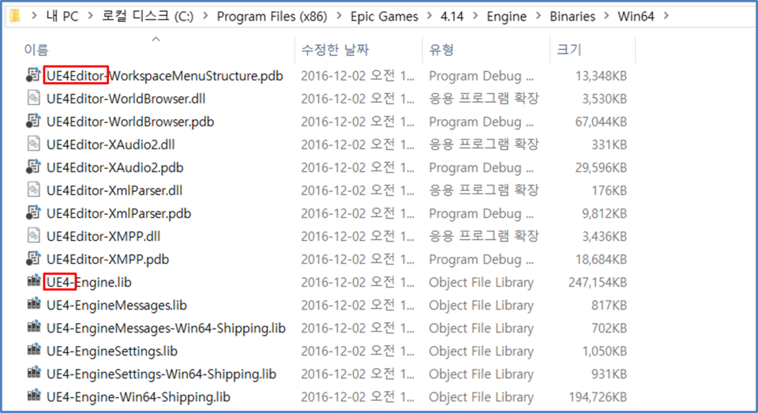The image size is (758, 413).
Task: Select file UE4-EngineMessages-Win64-Shipping.lib
Action: point(166,329)
